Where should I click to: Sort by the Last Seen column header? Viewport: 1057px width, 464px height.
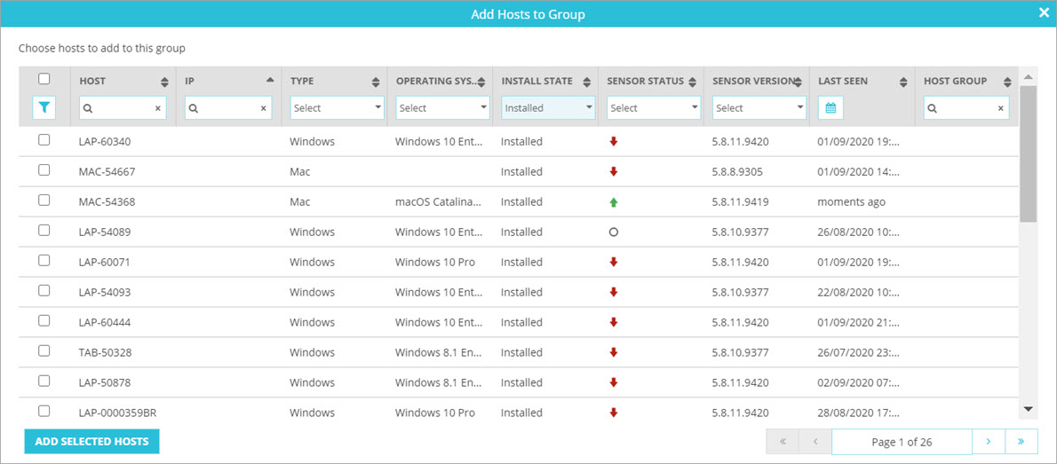843,82
